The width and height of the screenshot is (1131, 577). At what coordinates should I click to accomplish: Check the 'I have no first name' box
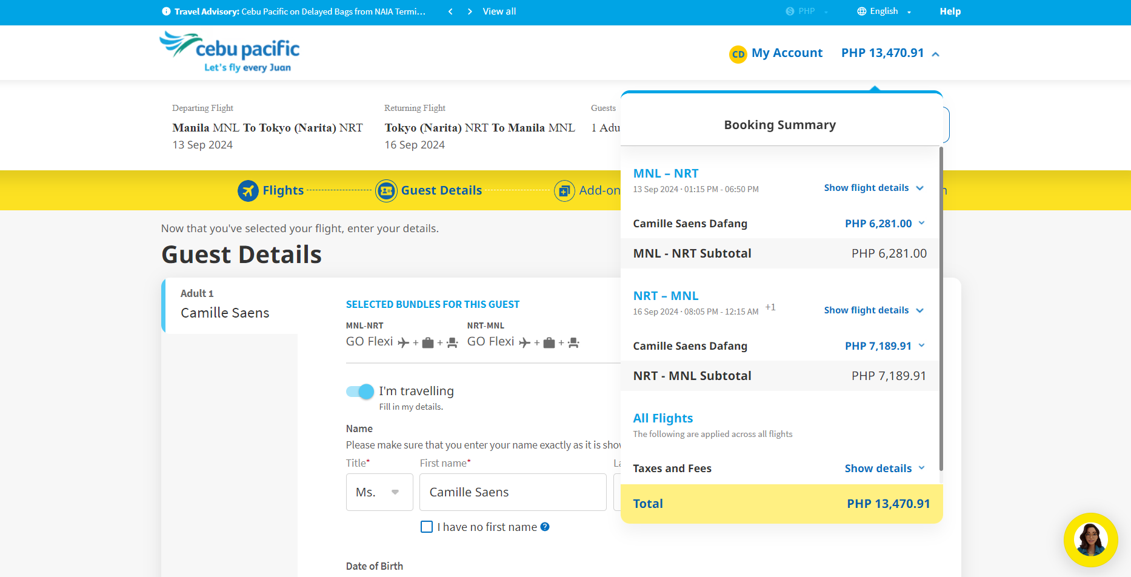coord(427,527)
